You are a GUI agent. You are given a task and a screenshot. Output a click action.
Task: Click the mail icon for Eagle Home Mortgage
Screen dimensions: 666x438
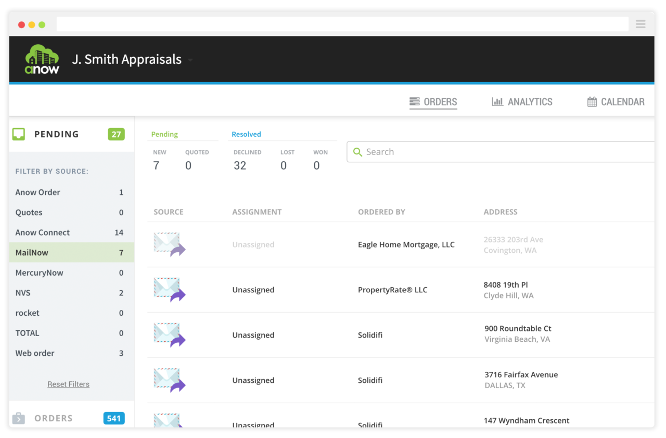pyautogui.click(x=169, y=244)
